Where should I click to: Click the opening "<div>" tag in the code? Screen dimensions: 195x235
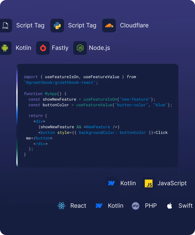click(x=39, y=121)
